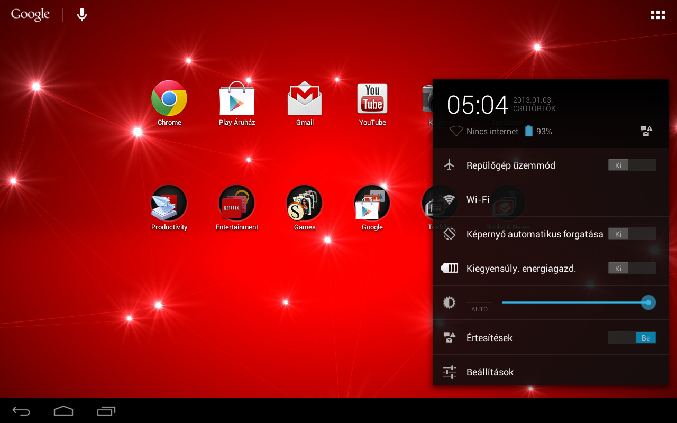Tap the date 2013.01.03. CSÜTÖRTÖK
Image resolution: width=677 pixels, height=423 pixels.
click(x=534, y=104)
